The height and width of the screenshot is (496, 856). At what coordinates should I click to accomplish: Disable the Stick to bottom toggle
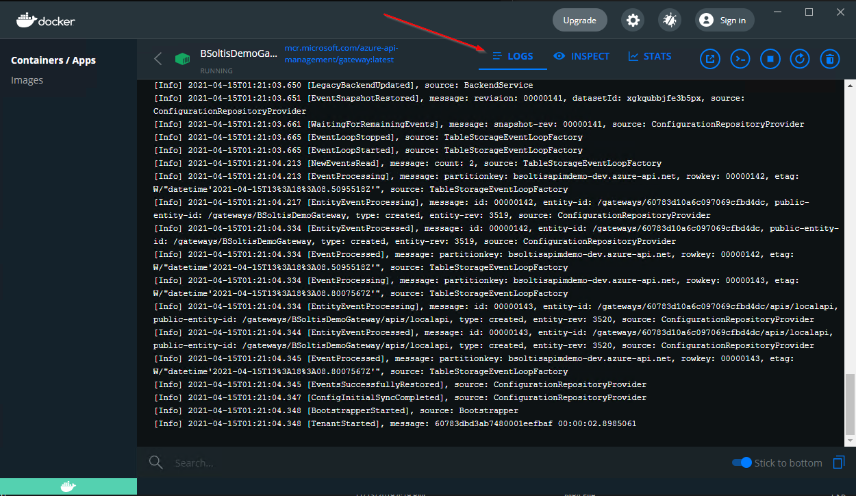742,462
